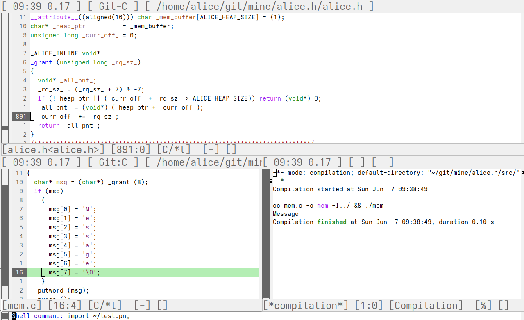Click the [mem.c] buffer name in the mode line
The image size is (524, 320).
(23, 306)
